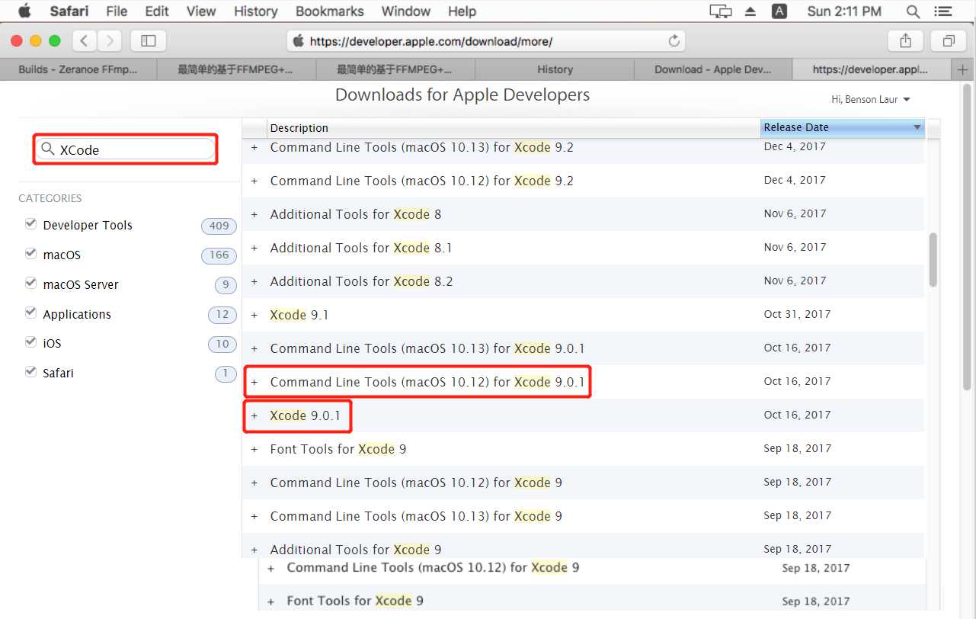Toggle the macOS category checkbox
The width and height of the screenshot is (976, 619).
point(30,253)
